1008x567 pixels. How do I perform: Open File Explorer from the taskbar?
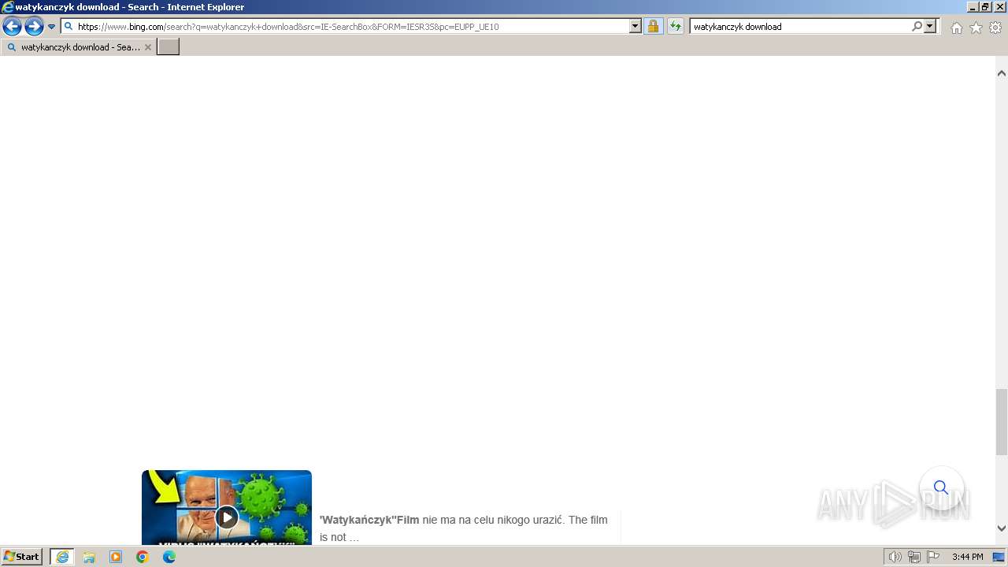click(89, 557)
